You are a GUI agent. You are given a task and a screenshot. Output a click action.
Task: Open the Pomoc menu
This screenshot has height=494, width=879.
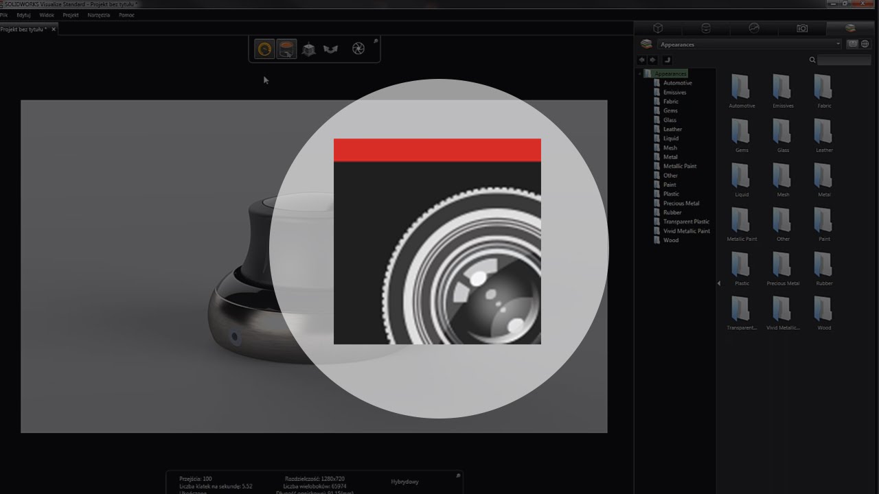[126, 14]
